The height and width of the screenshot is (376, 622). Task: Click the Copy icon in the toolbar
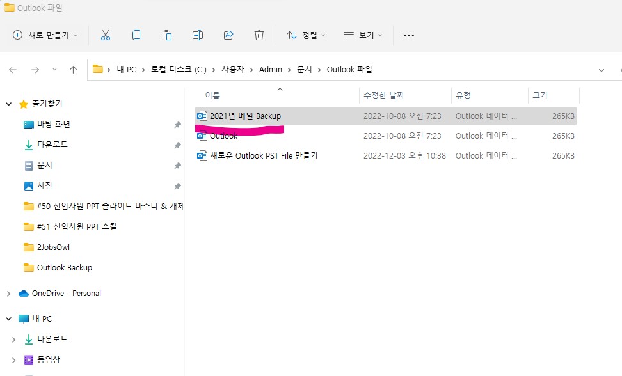click(x=136, y=35)
